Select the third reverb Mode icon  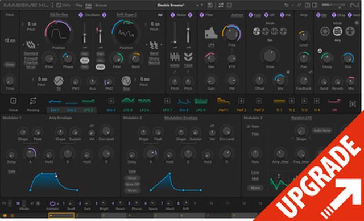(350, 31)
